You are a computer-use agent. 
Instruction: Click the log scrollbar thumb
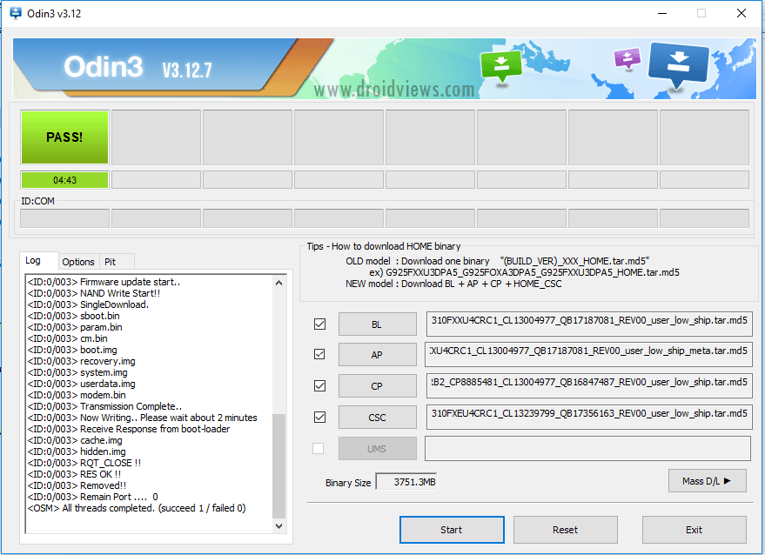pyautogui.click(x=279, y=465)
